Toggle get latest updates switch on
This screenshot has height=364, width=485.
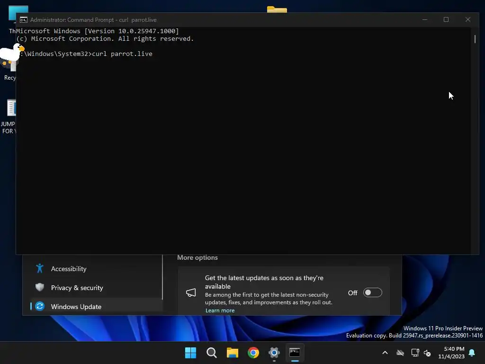pos(372,292)
